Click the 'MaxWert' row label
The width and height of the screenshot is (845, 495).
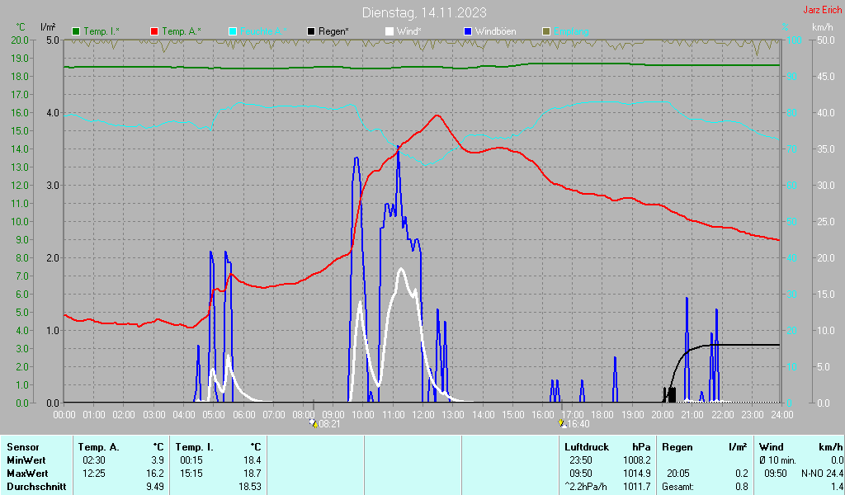click(x=27, y=474)
